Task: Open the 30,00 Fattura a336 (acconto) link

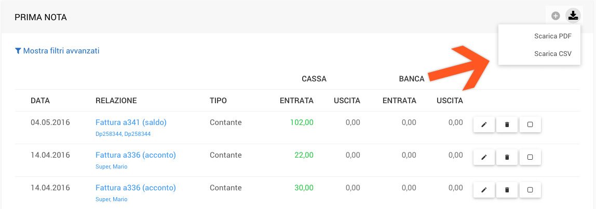Action: coord(136,188)
